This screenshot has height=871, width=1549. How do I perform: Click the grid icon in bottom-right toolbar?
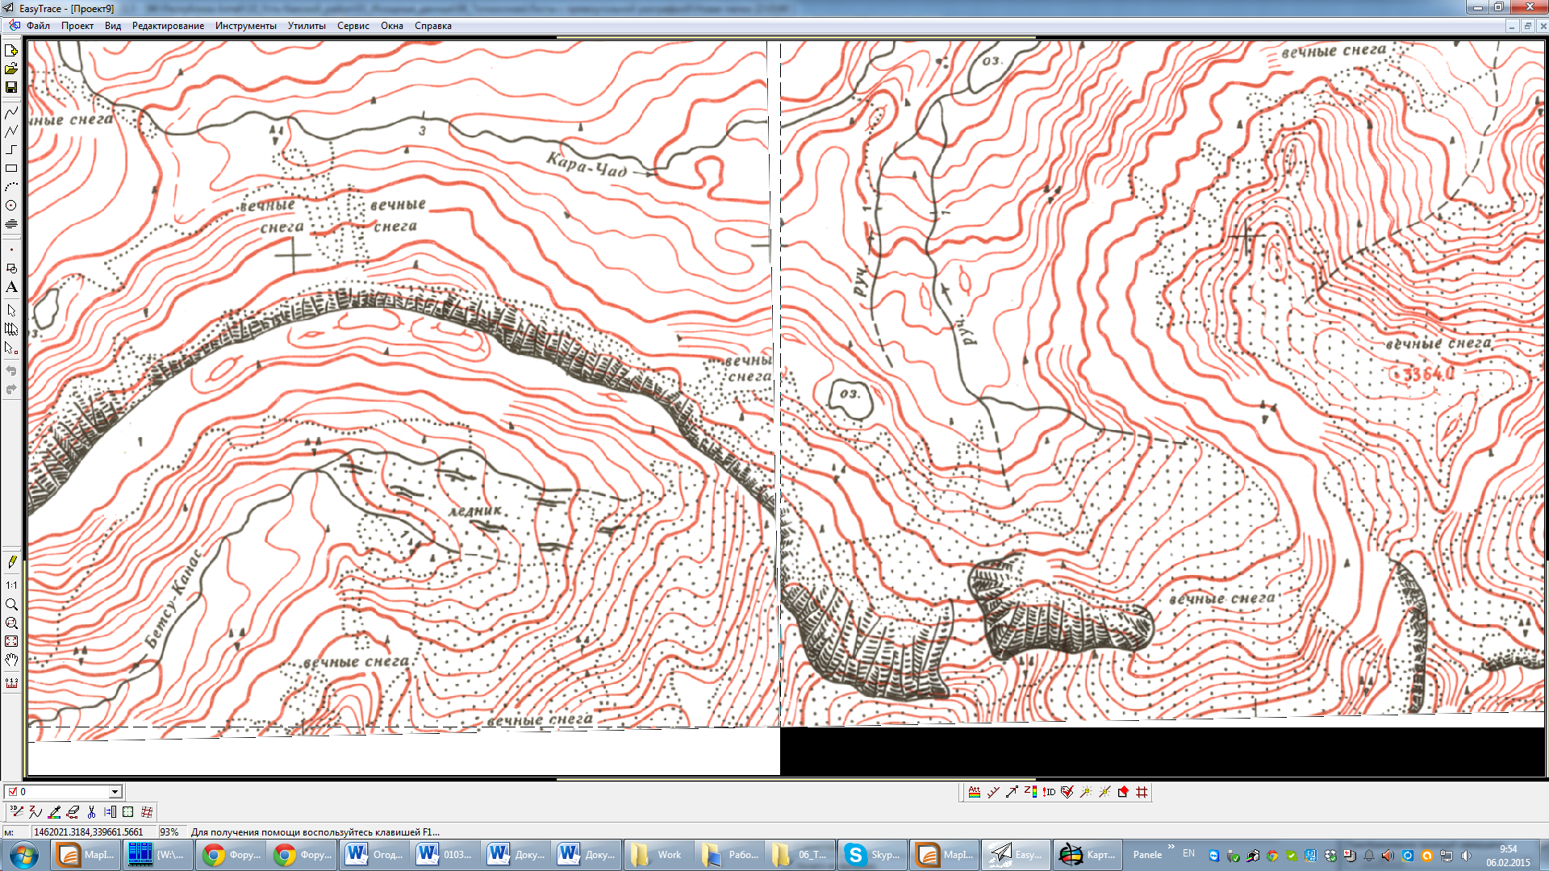[x=1142, y=792]
